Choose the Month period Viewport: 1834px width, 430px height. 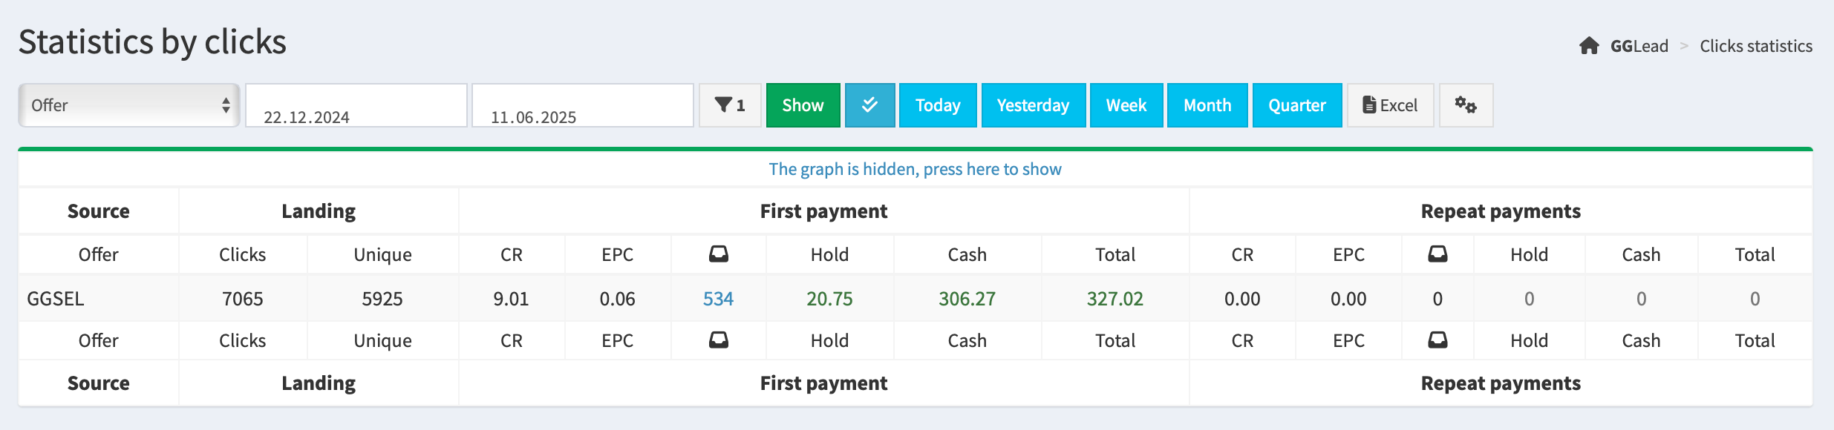(x=1207, y=105)
